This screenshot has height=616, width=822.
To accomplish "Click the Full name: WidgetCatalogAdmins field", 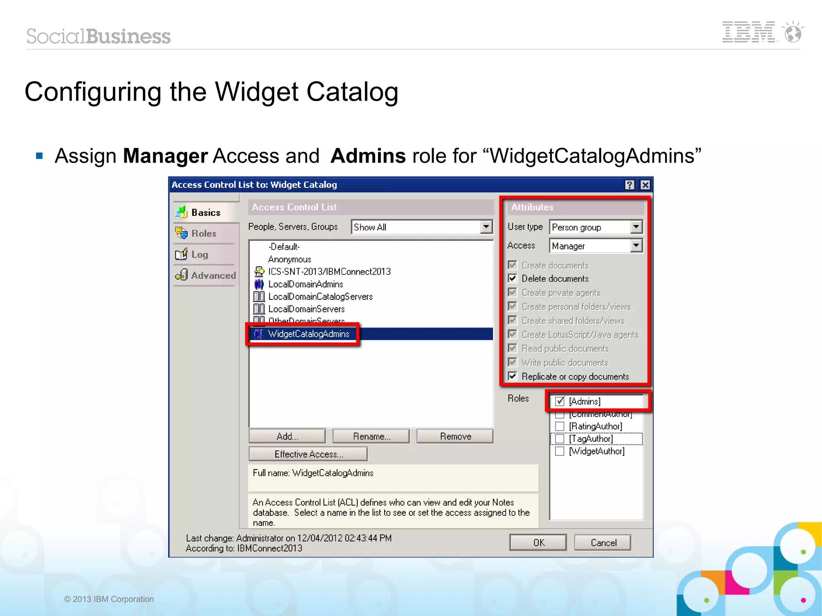I will [393, 478].
